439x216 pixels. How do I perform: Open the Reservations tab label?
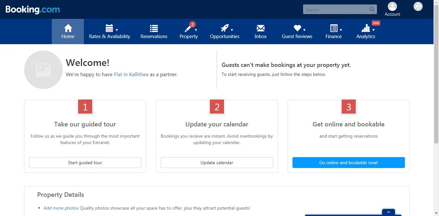pyautogui.click(x=154, y=36)
